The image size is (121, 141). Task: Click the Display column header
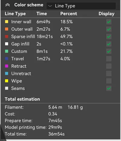tap(106, 14)
